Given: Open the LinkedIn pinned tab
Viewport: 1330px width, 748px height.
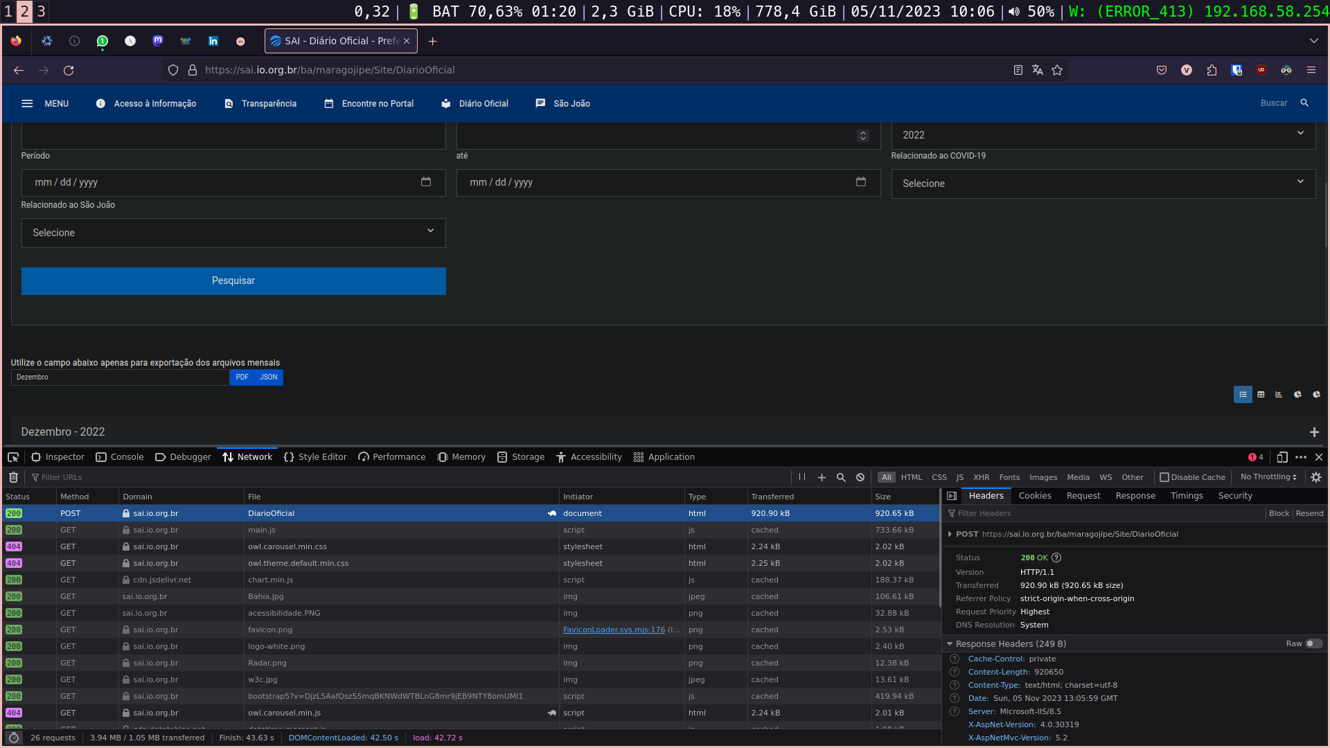Looking at the screenshot, I should point(213,42).
